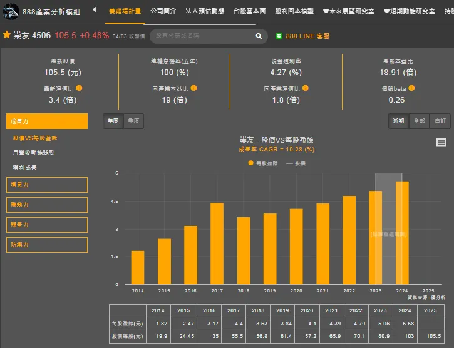Open 股利回本模型 tab
Screen dimensions: 454x348
coord(294,11)
